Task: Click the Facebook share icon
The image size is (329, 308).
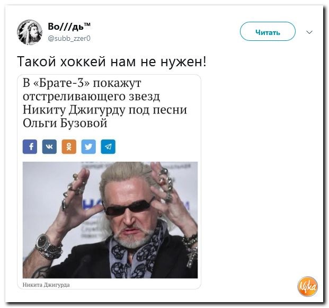Action: (30, 146)
